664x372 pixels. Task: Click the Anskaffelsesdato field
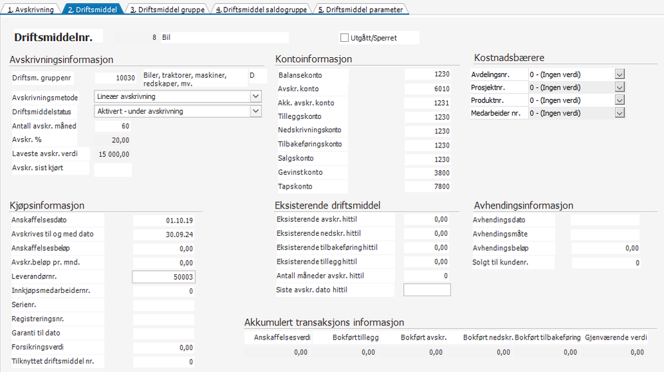point(164,221)
